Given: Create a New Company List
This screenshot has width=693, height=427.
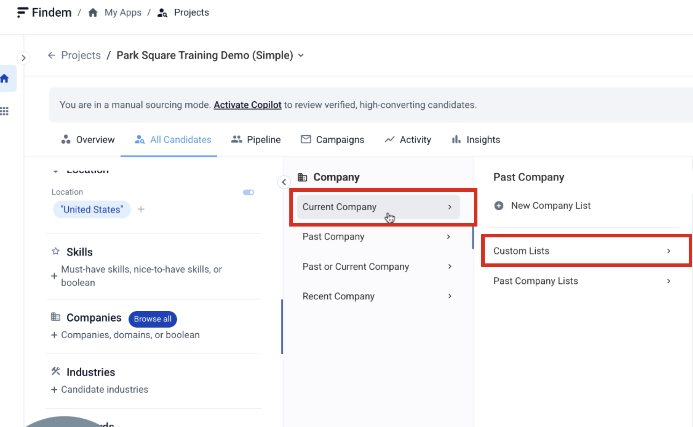Looking at the screenshot, I should point(542,206).
